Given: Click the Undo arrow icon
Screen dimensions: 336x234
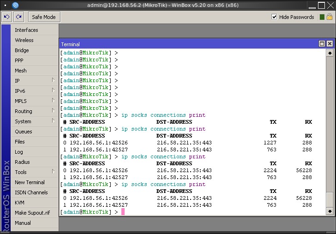Looking at the screenshot, I should coord(6,17).
